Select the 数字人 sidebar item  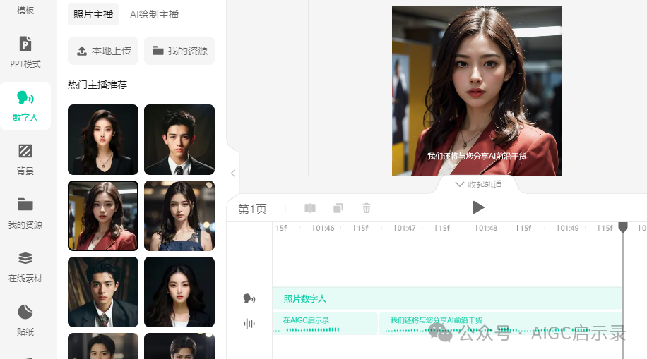pos(25,106)
